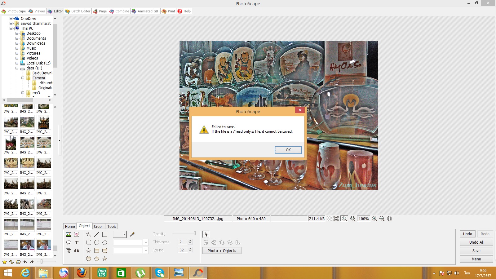
Task: Switch to the Crop tab
Action: [x=98, y=226]
